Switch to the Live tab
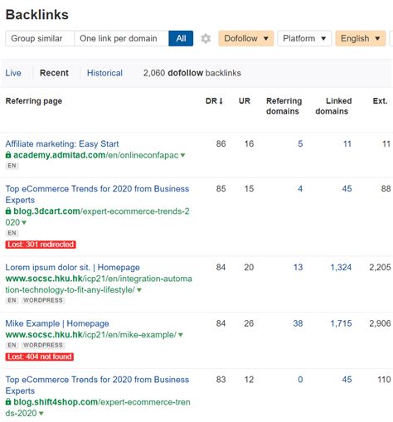This screenshot has width=393, height=422. click(13, 73)
